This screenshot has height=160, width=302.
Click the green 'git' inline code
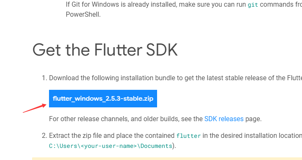click(x=253, y=5)
